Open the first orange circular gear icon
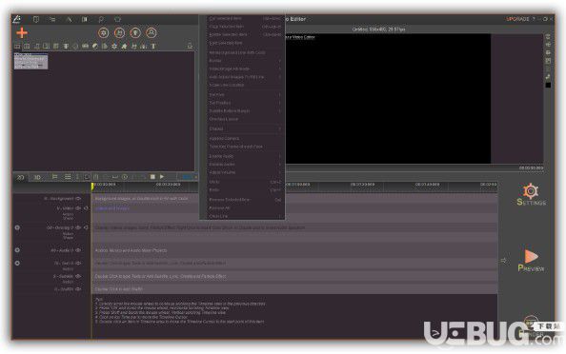Screen dimensions: 566x354 [104, 32]
